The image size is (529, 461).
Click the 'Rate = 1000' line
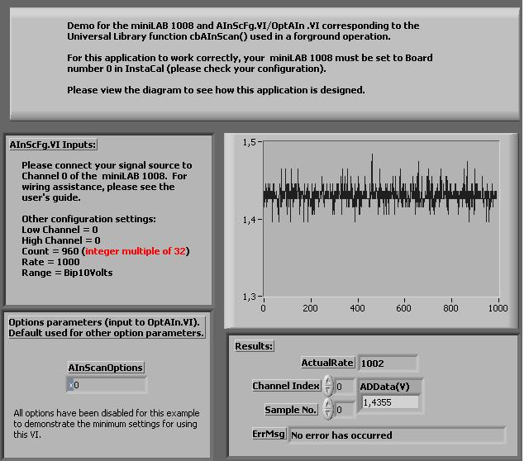click(50, 262)
